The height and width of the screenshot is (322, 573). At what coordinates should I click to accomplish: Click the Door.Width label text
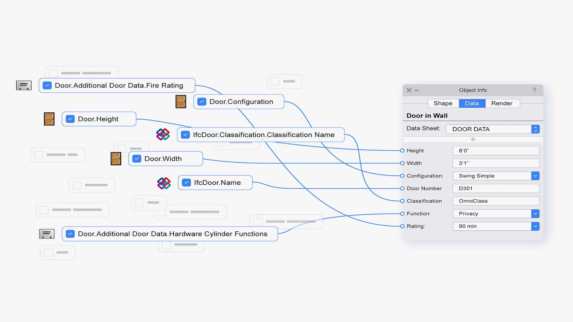[163, 159]
